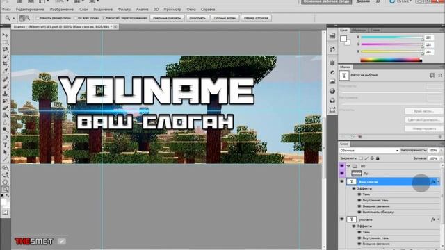Open the opacity slider arrow in layers panel
Screen dimensions: 445x250
tap(442, 151)
